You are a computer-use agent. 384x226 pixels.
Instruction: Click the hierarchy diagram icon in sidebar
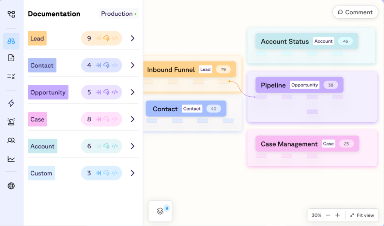click(11, 14)
